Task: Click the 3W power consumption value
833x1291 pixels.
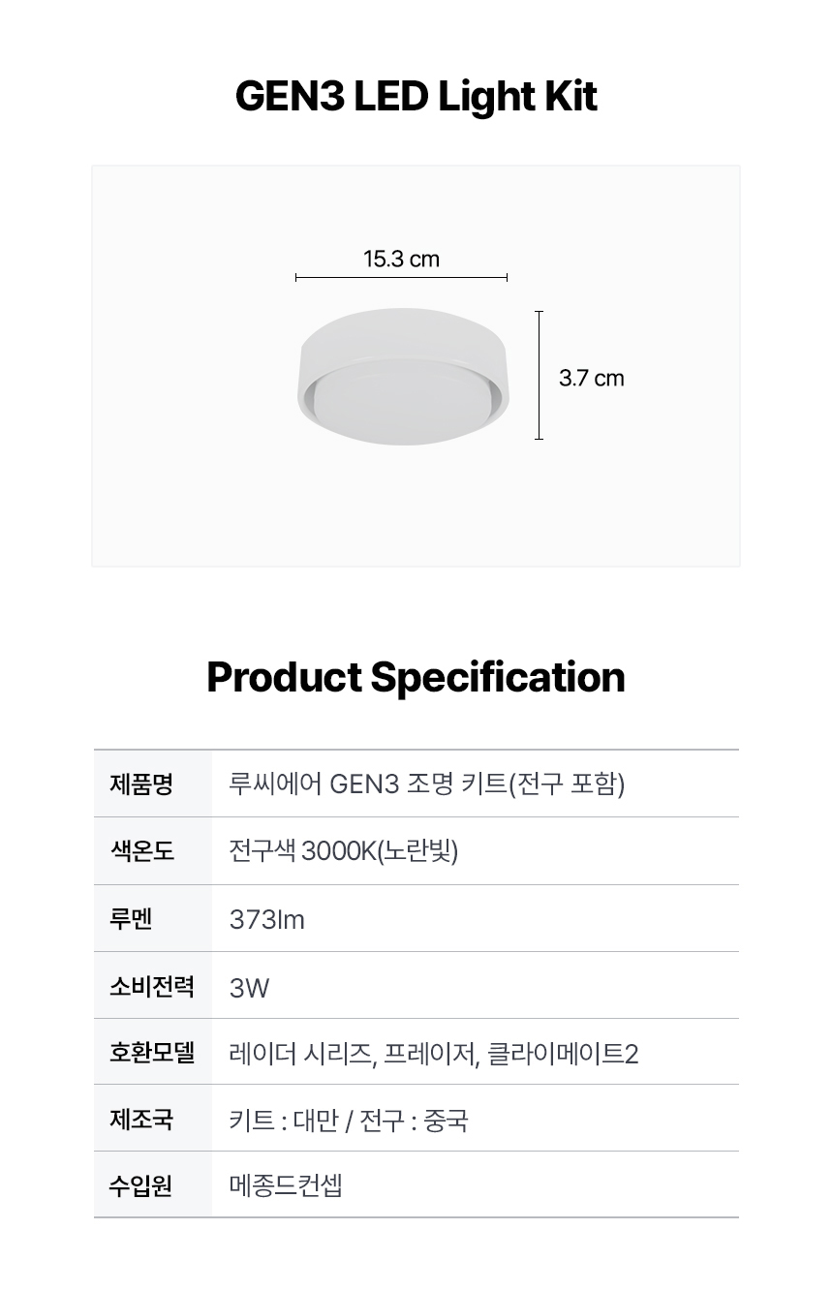Action: [x=249, y=988]
